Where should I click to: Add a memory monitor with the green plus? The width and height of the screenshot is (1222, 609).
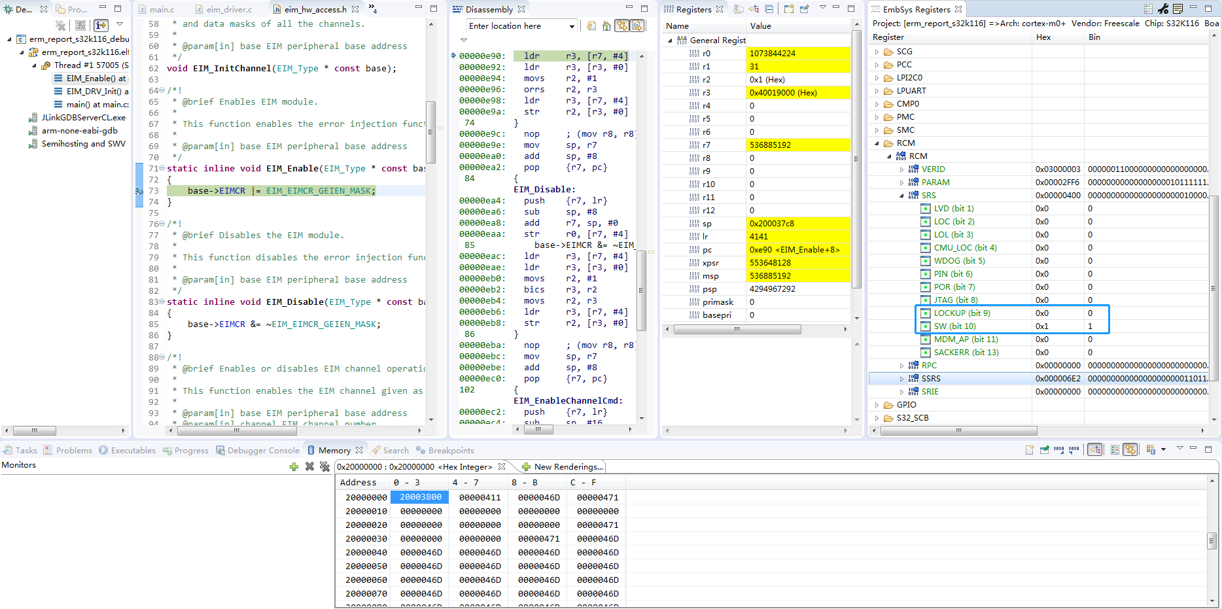coord(294,466)
